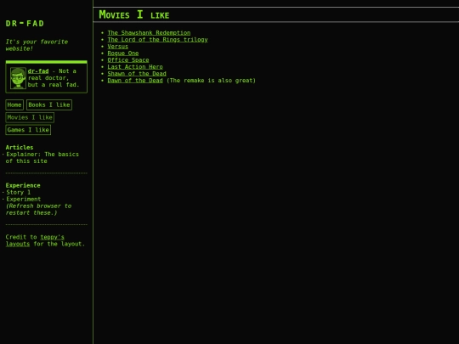459x344 pixels.
Task: Open the Office Space link
Action: pos(128,60)
